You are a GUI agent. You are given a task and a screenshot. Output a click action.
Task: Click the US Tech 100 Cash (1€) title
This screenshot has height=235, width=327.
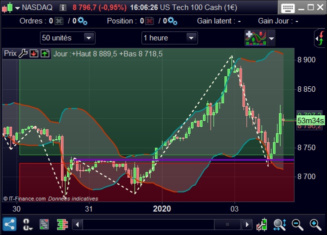198,7
